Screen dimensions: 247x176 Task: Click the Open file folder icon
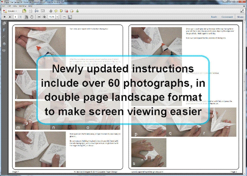tap(24, 11)
